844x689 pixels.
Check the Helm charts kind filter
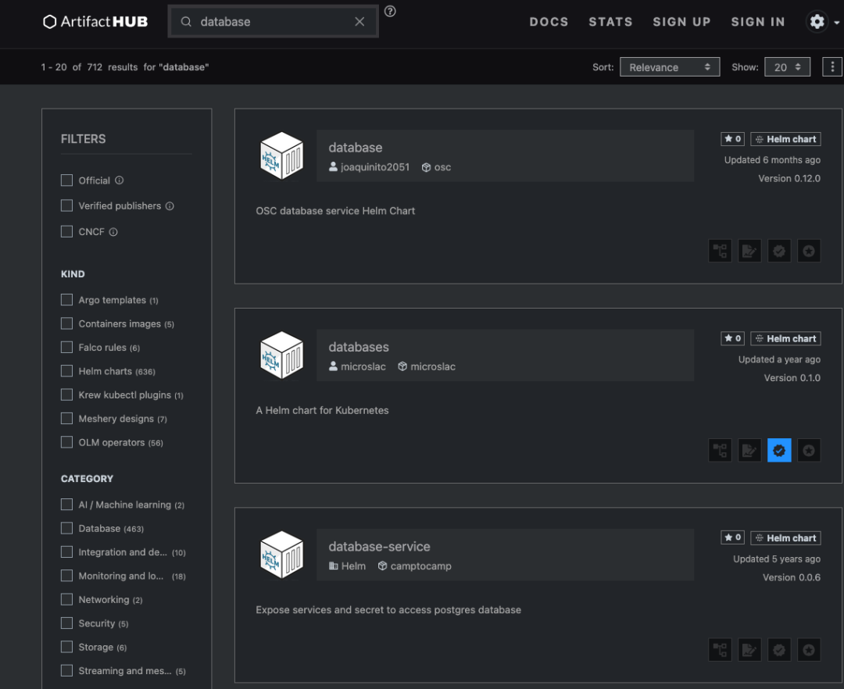[x=66, y=371]
